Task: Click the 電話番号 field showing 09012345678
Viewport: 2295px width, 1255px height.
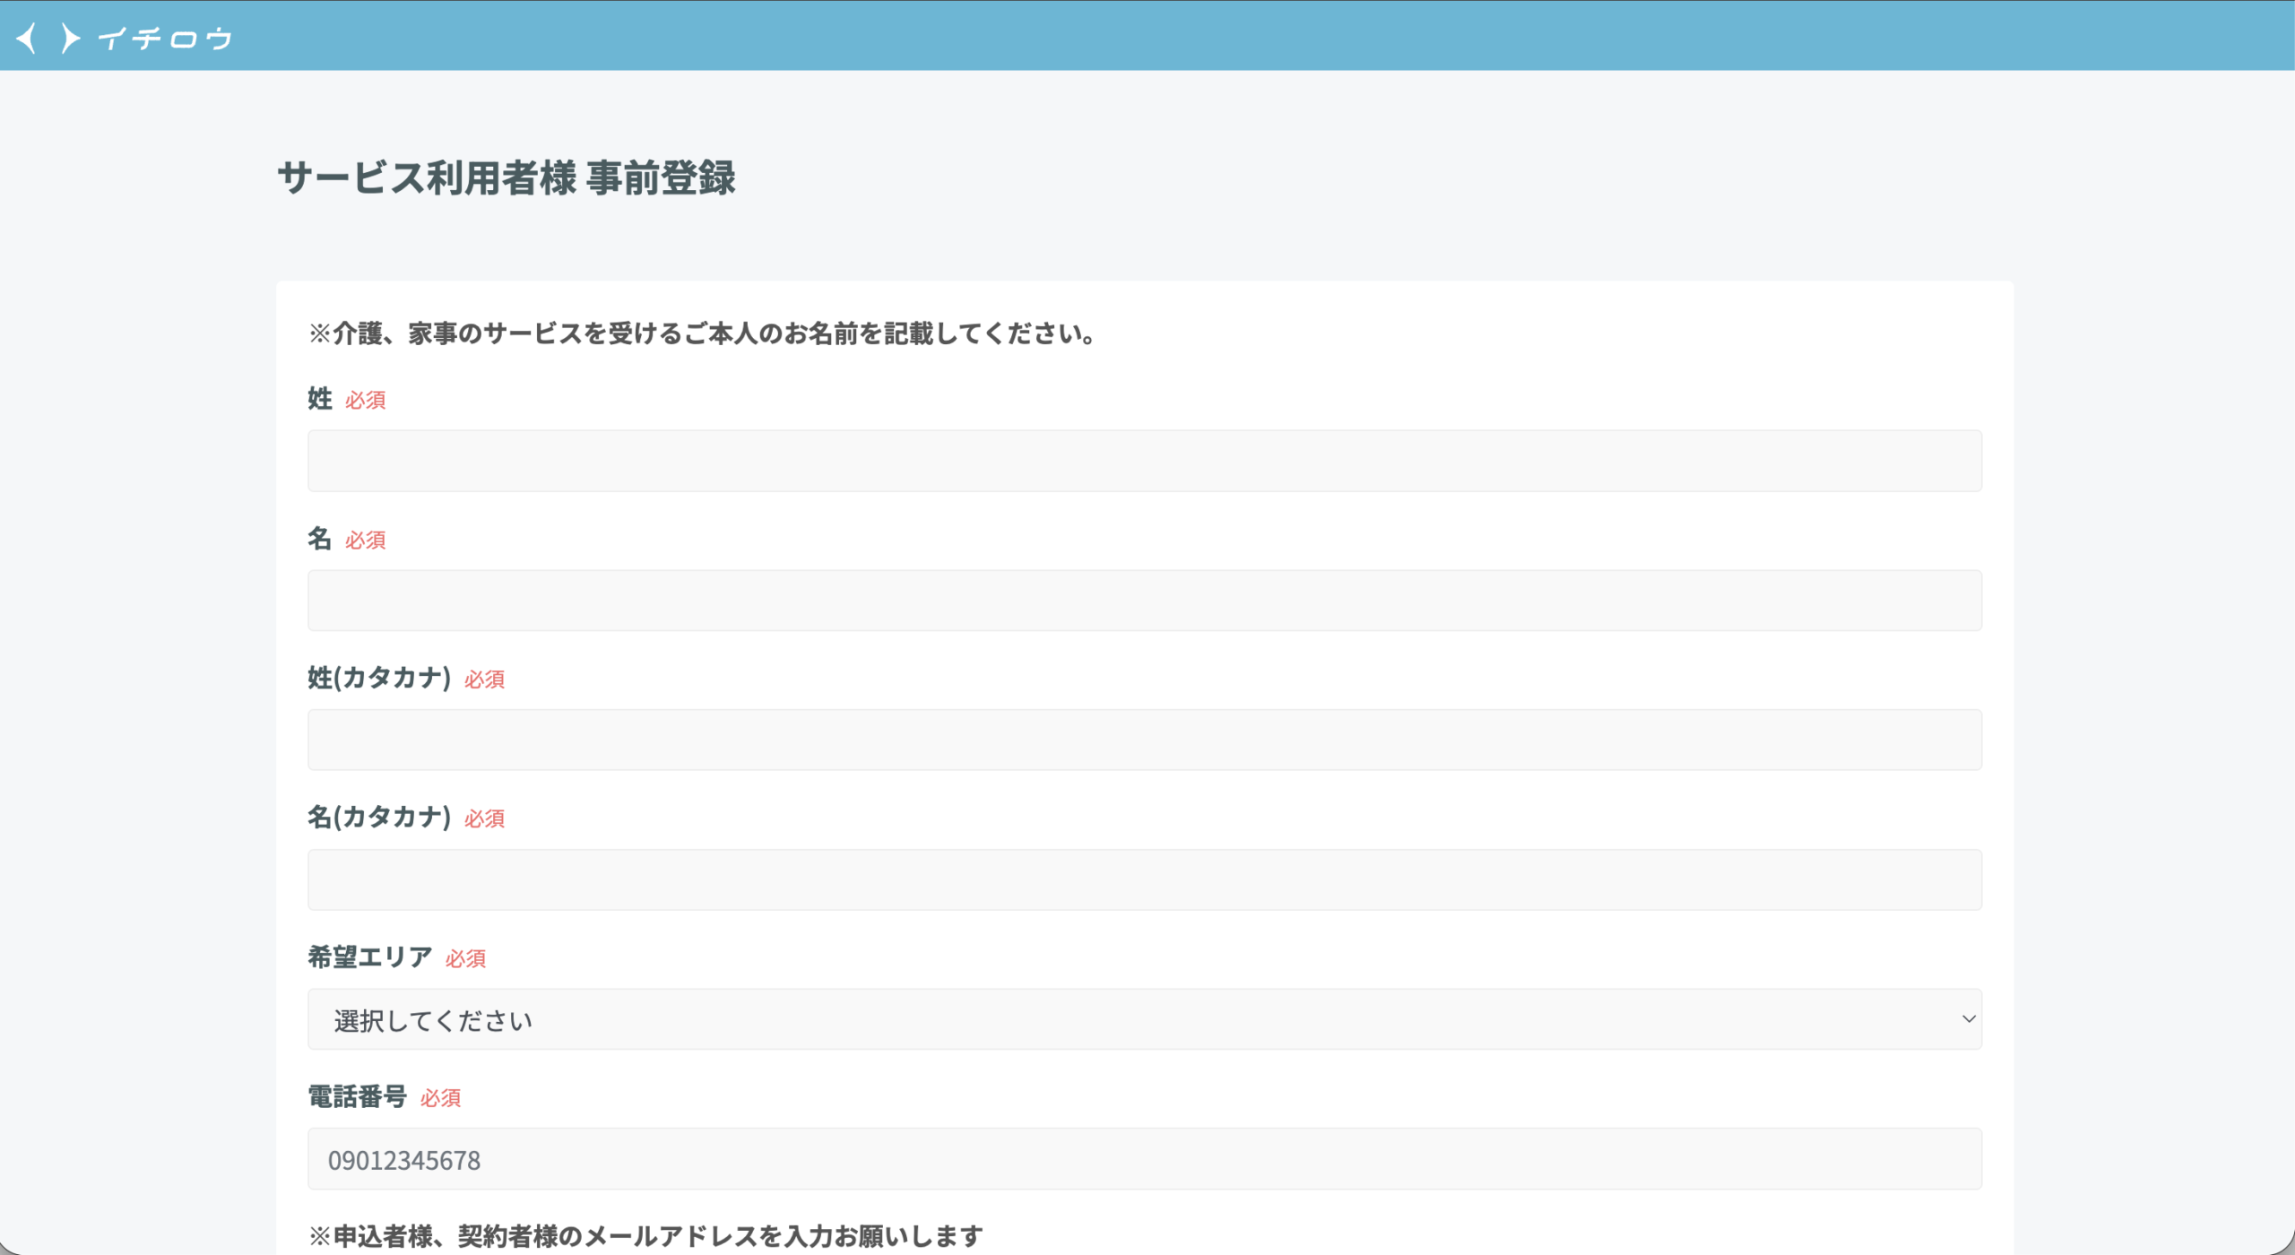Action: point(1144,1160)
